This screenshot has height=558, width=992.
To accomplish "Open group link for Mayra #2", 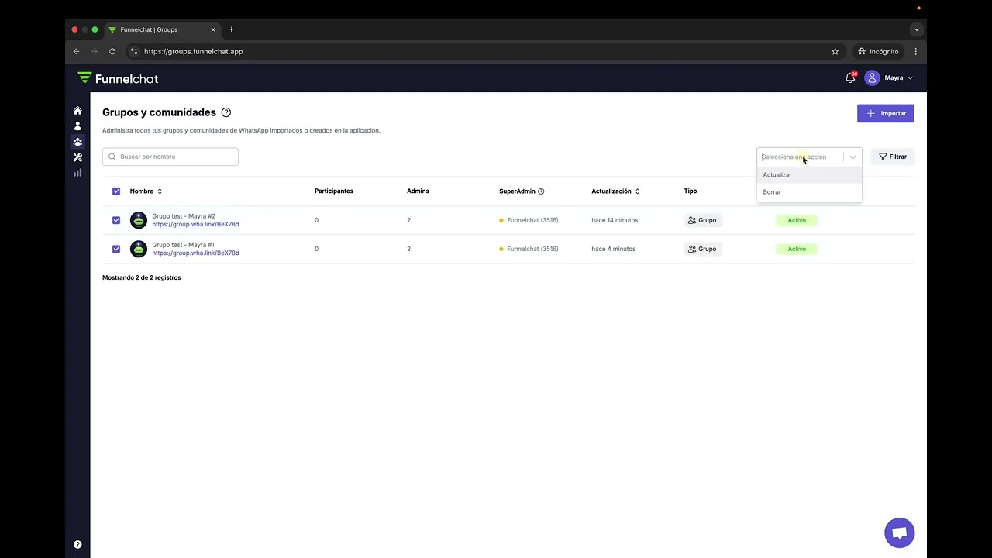I will coord(195,224).
